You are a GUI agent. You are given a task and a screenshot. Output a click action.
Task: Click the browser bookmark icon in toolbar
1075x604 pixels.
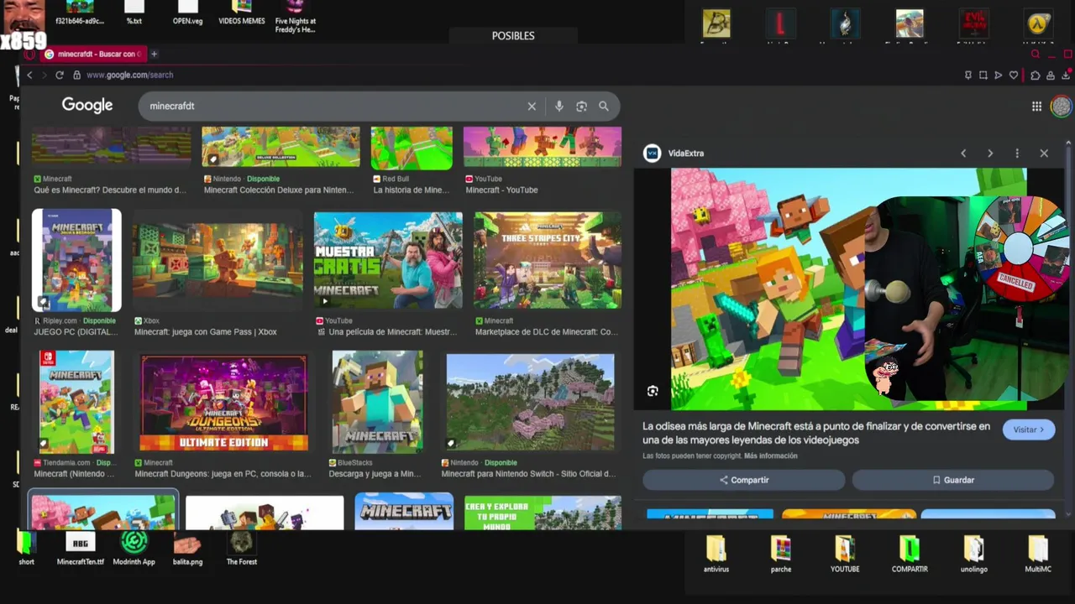point(968,75)
